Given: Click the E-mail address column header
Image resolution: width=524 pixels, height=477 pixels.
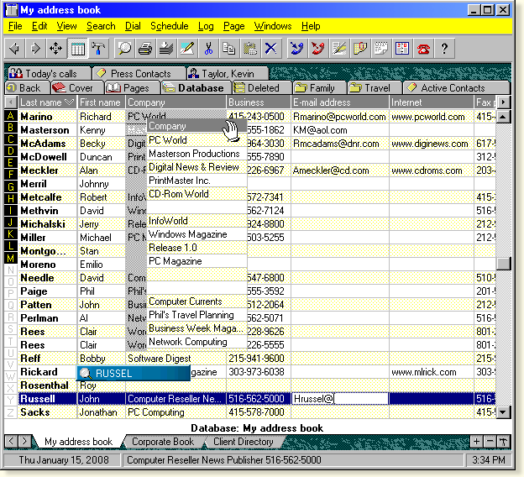Looking at the screenshot, I should click(340, 102).
